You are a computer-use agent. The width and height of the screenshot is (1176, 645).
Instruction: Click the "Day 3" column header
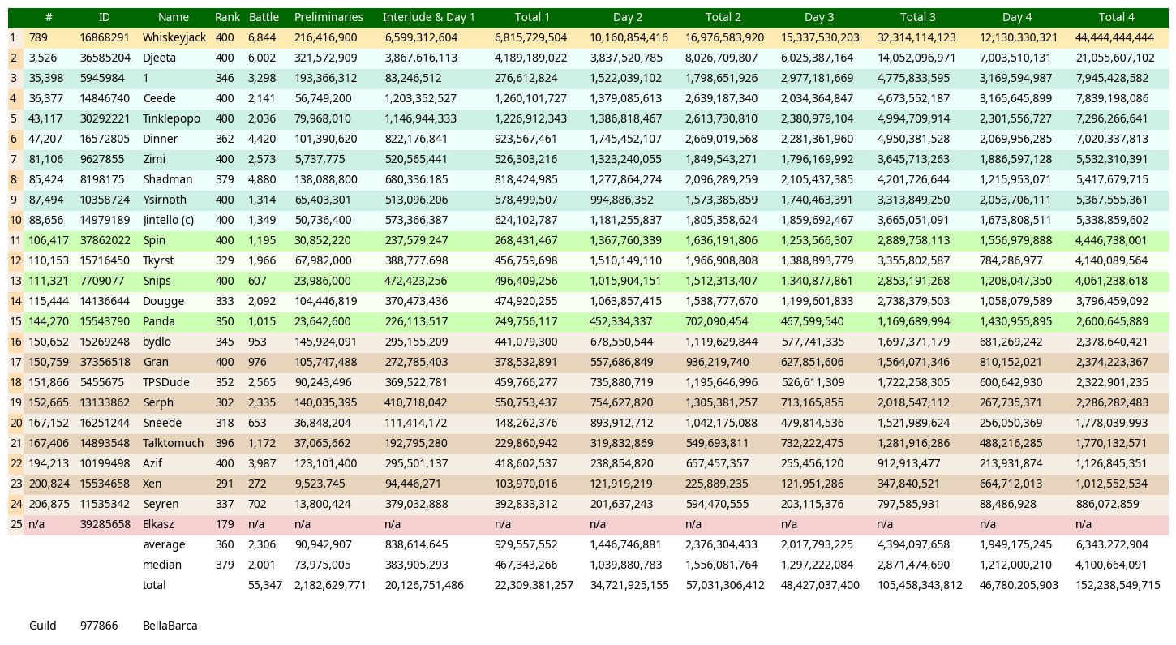[x=819, y=17]
